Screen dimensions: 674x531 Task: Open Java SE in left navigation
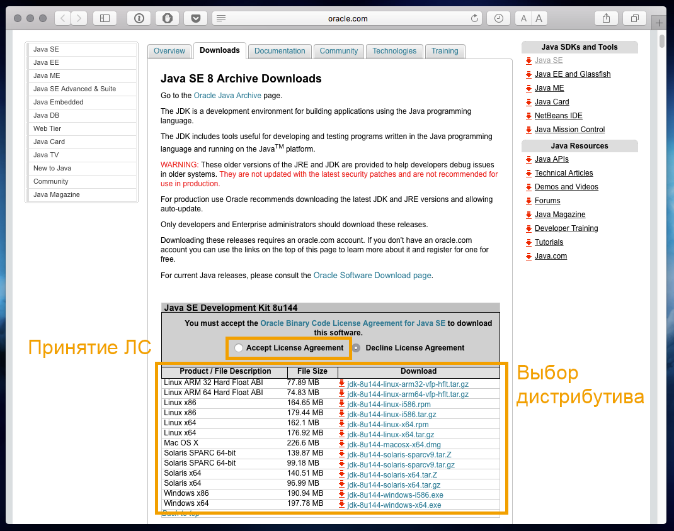(82, 49)
